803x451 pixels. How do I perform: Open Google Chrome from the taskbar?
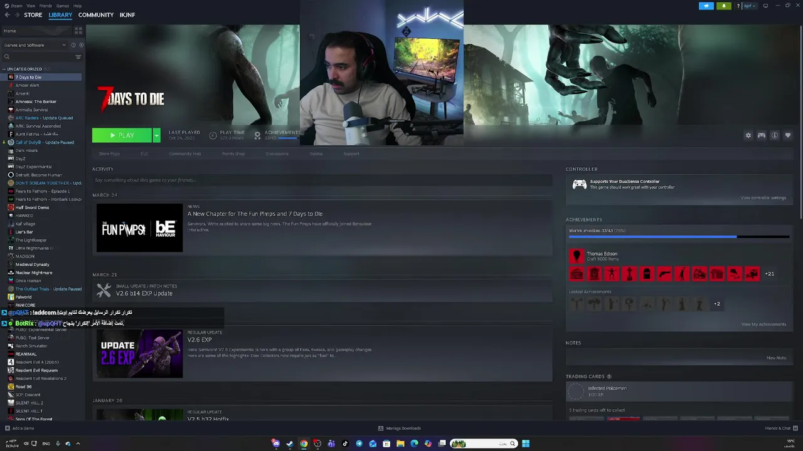point(304,443)
